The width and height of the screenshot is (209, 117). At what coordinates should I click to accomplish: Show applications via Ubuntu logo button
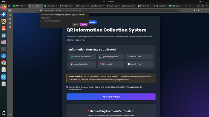[4, 113]
